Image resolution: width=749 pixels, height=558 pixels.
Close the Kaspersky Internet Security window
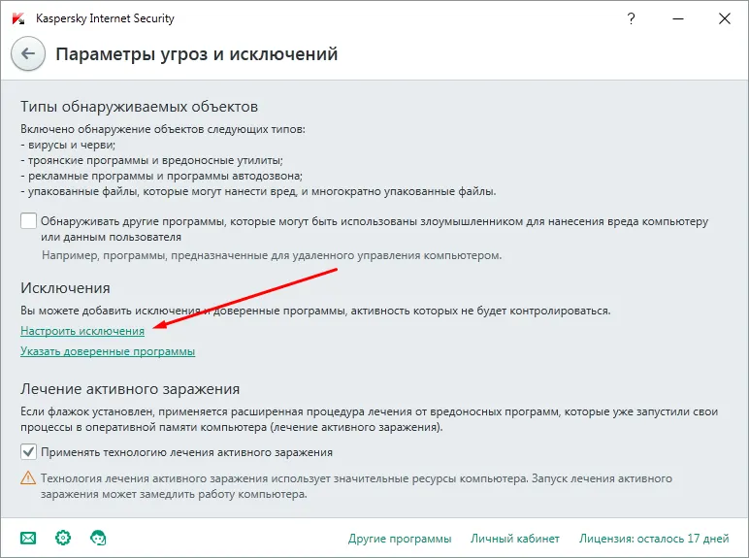[x=725, y=18]
